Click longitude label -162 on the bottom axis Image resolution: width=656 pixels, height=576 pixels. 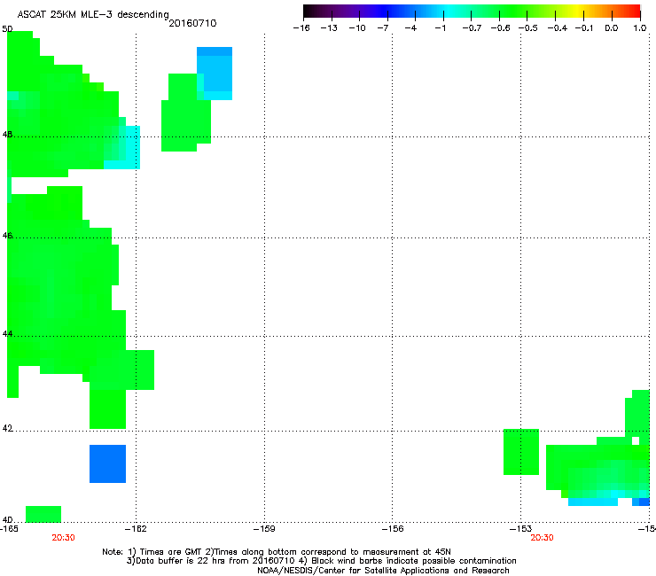(x=136, y=529)
